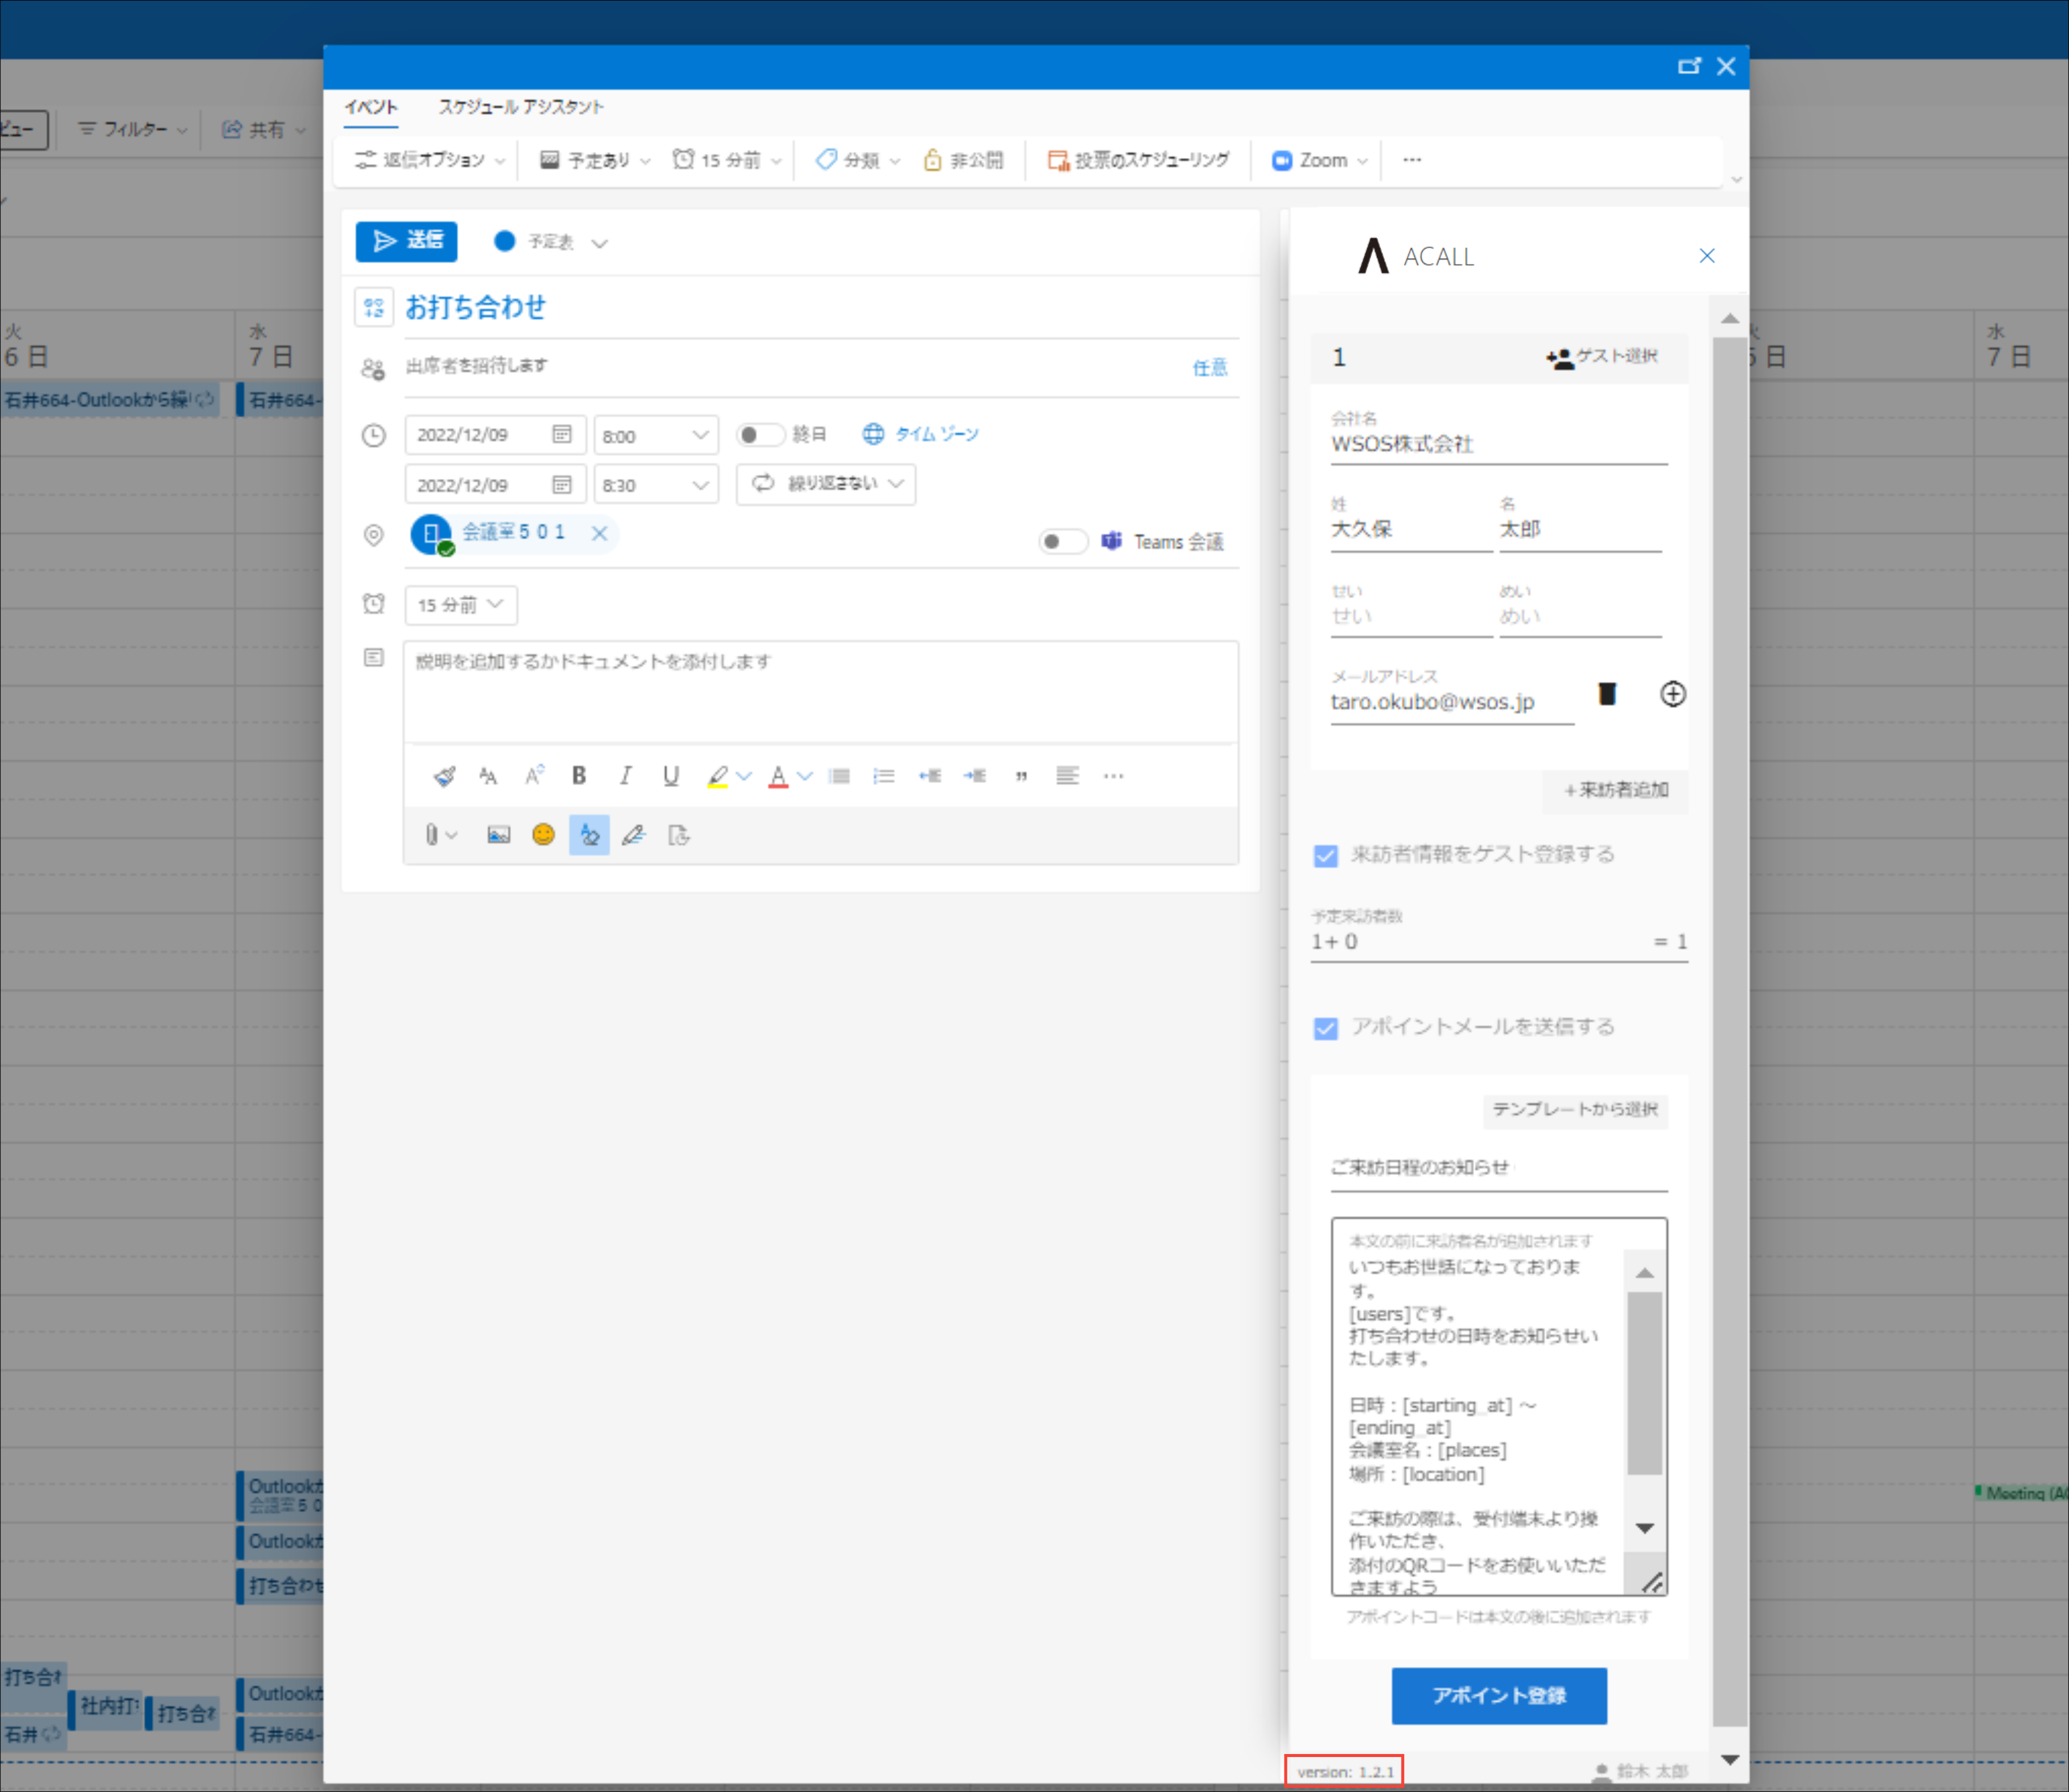This screenshot has height=1792, width=2069.
Task: Open the Zoom add-in menu
Action: [1318, 160]
